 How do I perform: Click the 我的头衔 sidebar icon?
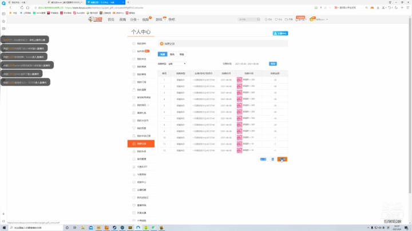pos(134,151)
